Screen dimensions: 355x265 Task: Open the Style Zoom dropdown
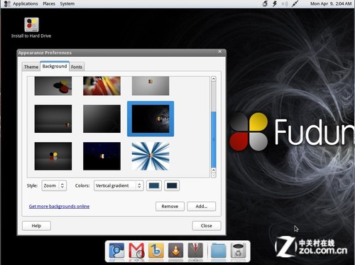click(54, 185)
